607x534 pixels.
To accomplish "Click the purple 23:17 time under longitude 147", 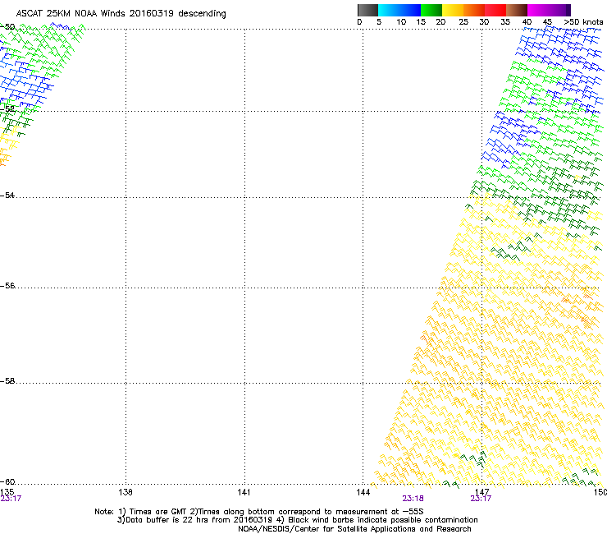I will (x=481, y=499).
